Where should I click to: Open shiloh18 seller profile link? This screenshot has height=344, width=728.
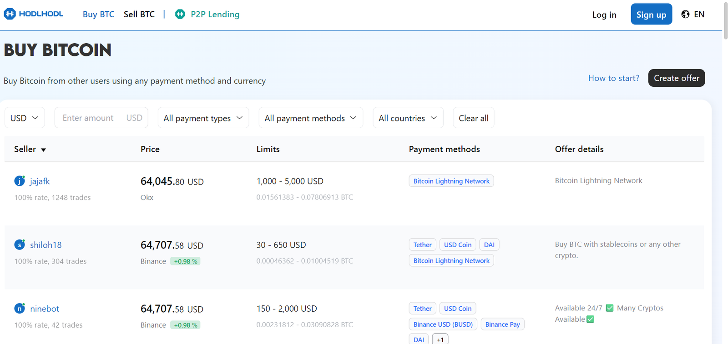[x=45, y=244]
